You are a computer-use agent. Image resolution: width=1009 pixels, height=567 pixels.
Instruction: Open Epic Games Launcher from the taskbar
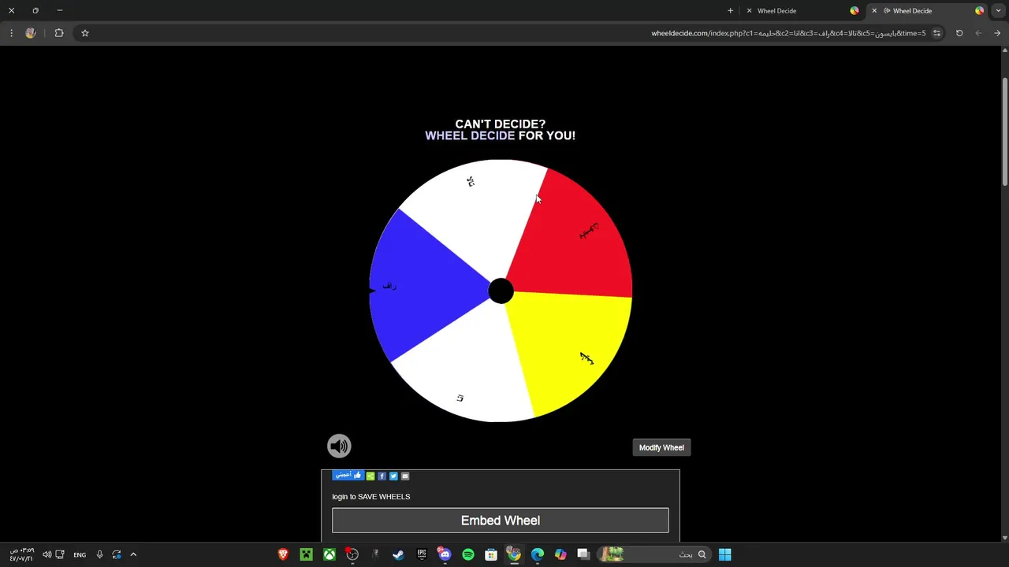click(422, 554)
